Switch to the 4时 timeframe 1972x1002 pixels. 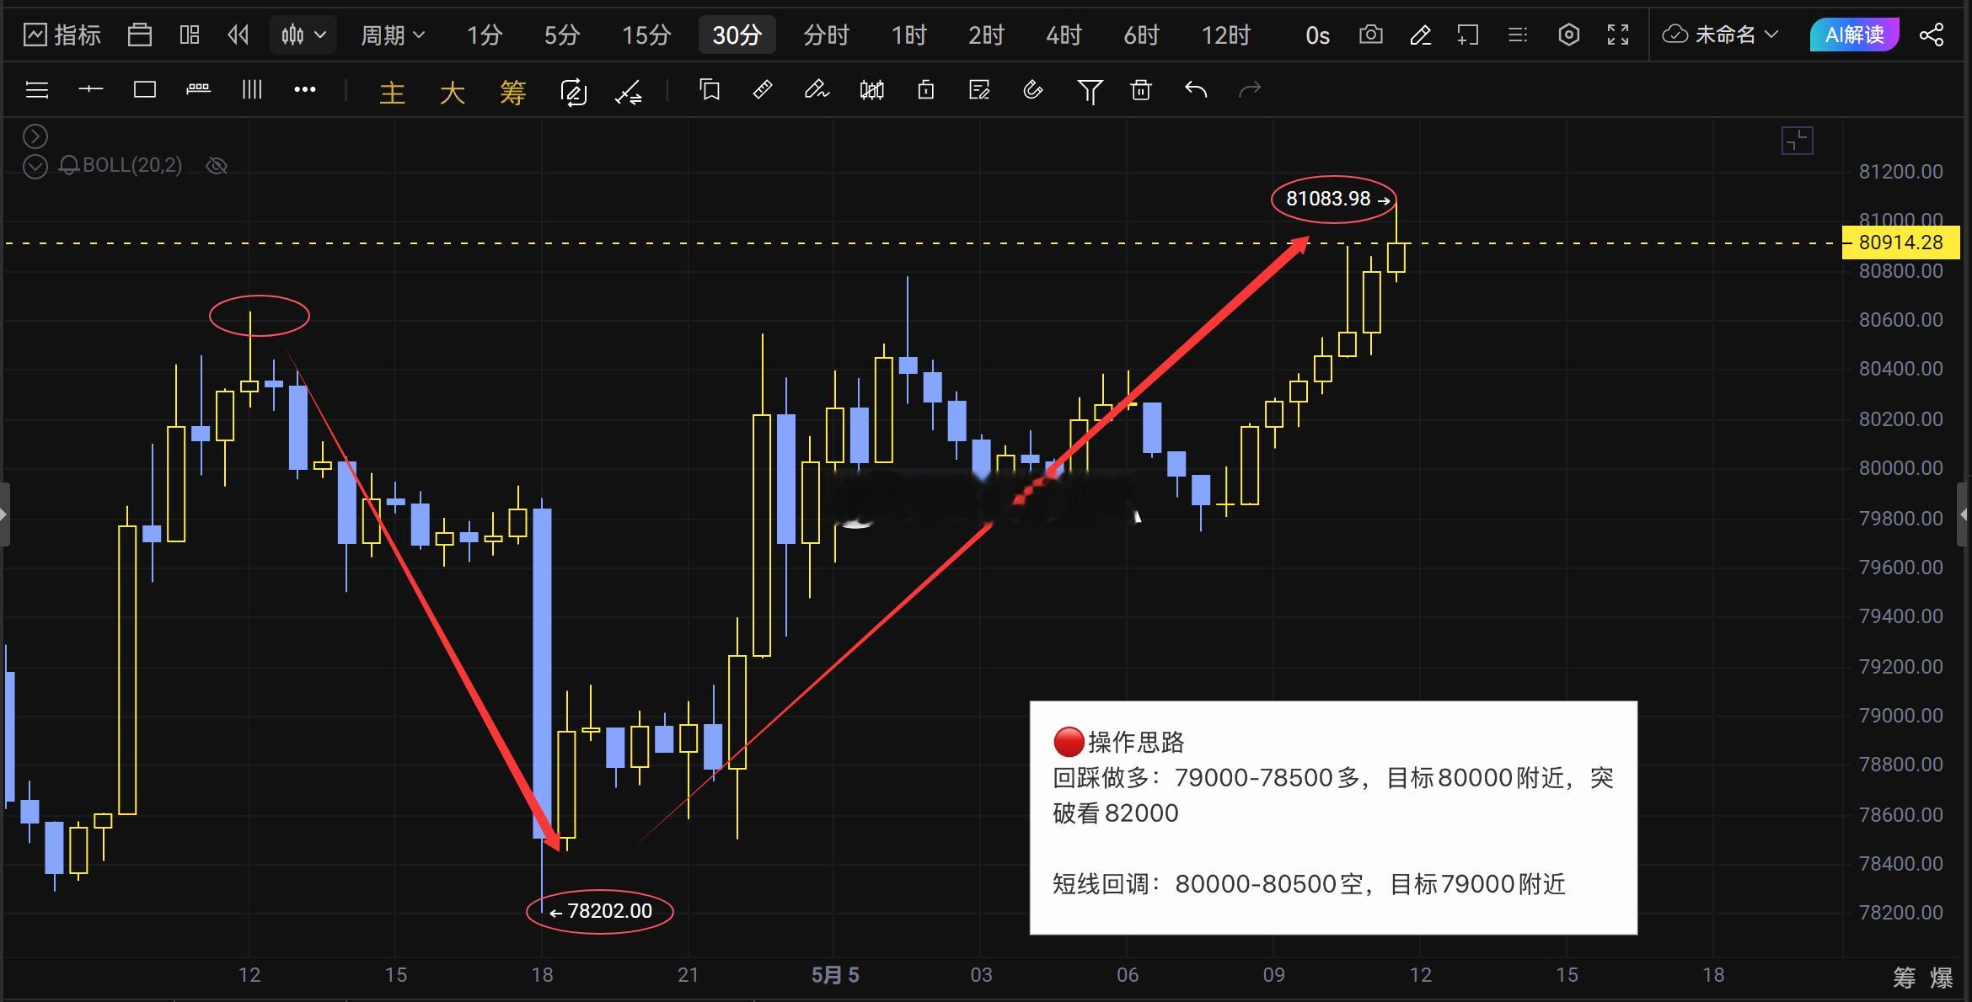(x=1064, y=35)
